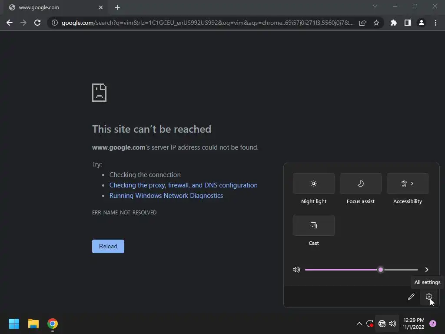This screenshot has width=445, height=334.
Task: Open Running Windows Network Diagnostics link
Action: pyautogui.click(x=166, y=196)
